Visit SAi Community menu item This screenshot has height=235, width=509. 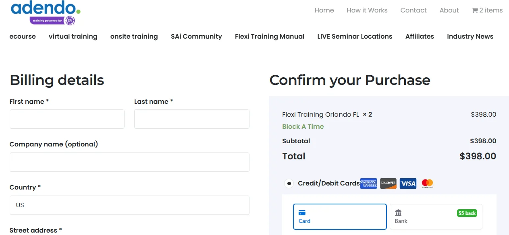pos(196,36)
